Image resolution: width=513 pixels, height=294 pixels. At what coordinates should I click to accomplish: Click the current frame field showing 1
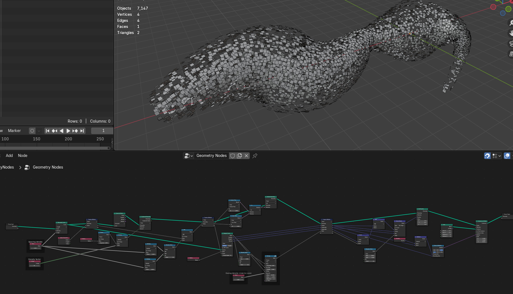point(102,131)
